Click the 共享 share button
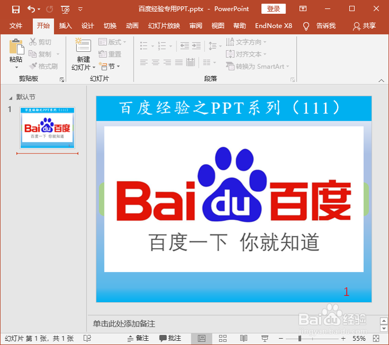This screenshot has height=345, width=389. click(364, 26)
